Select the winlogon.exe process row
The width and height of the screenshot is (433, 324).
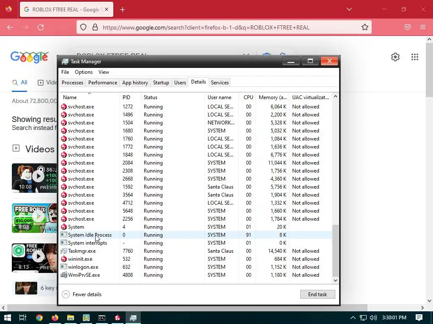[x=195, y=267]
